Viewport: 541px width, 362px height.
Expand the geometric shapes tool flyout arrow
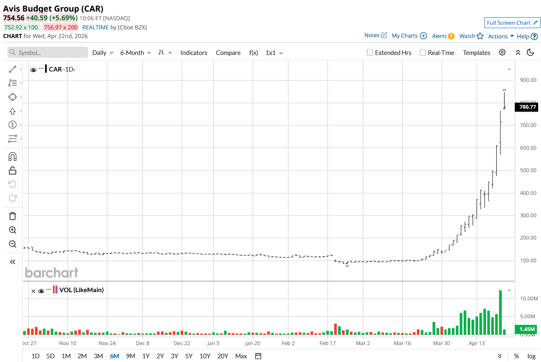(21, 97)
